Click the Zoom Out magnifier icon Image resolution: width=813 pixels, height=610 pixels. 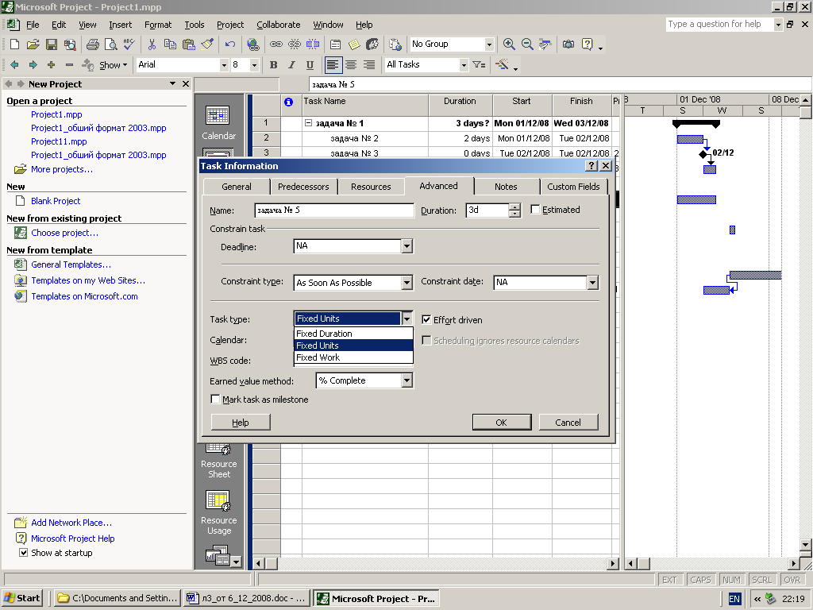pos(527,44)
